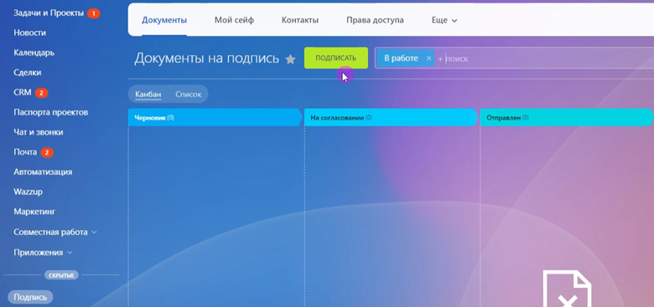Screen dimensions: 654x307
Task: Open Почта in sidebar
Action: pos(25,152)
